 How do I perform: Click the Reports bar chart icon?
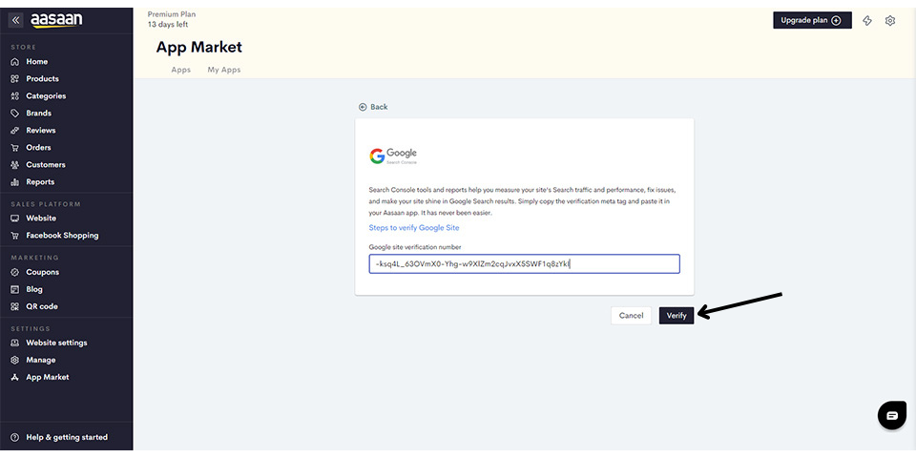pos(15,182)
